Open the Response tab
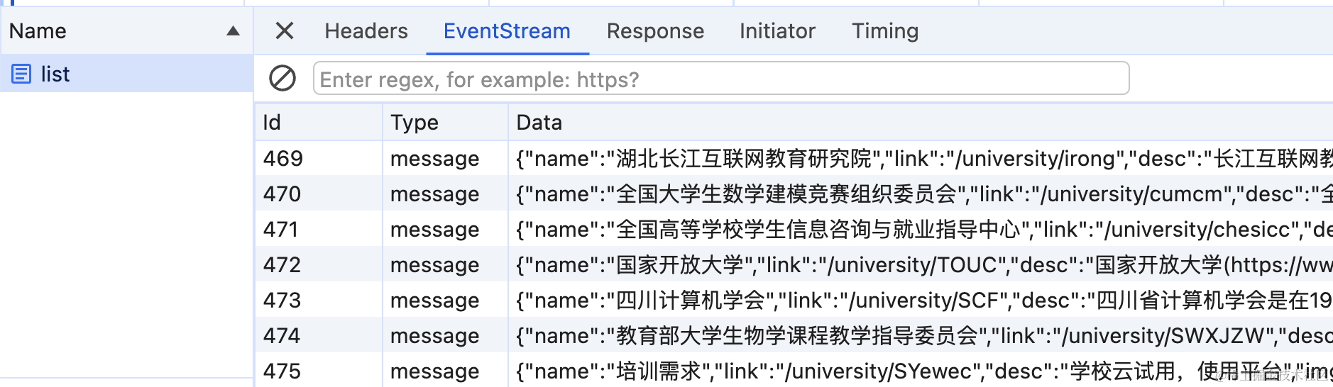The width and height of the screenshot is (1333, 387). pyautogui.click(x=655, y=31)
